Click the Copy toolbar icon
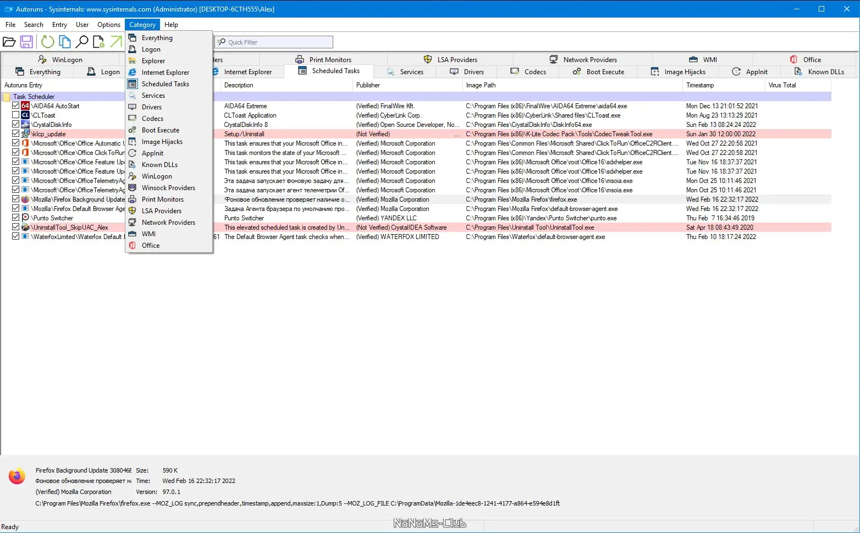The width and height of the screenshot is (860, 533). 65,42
